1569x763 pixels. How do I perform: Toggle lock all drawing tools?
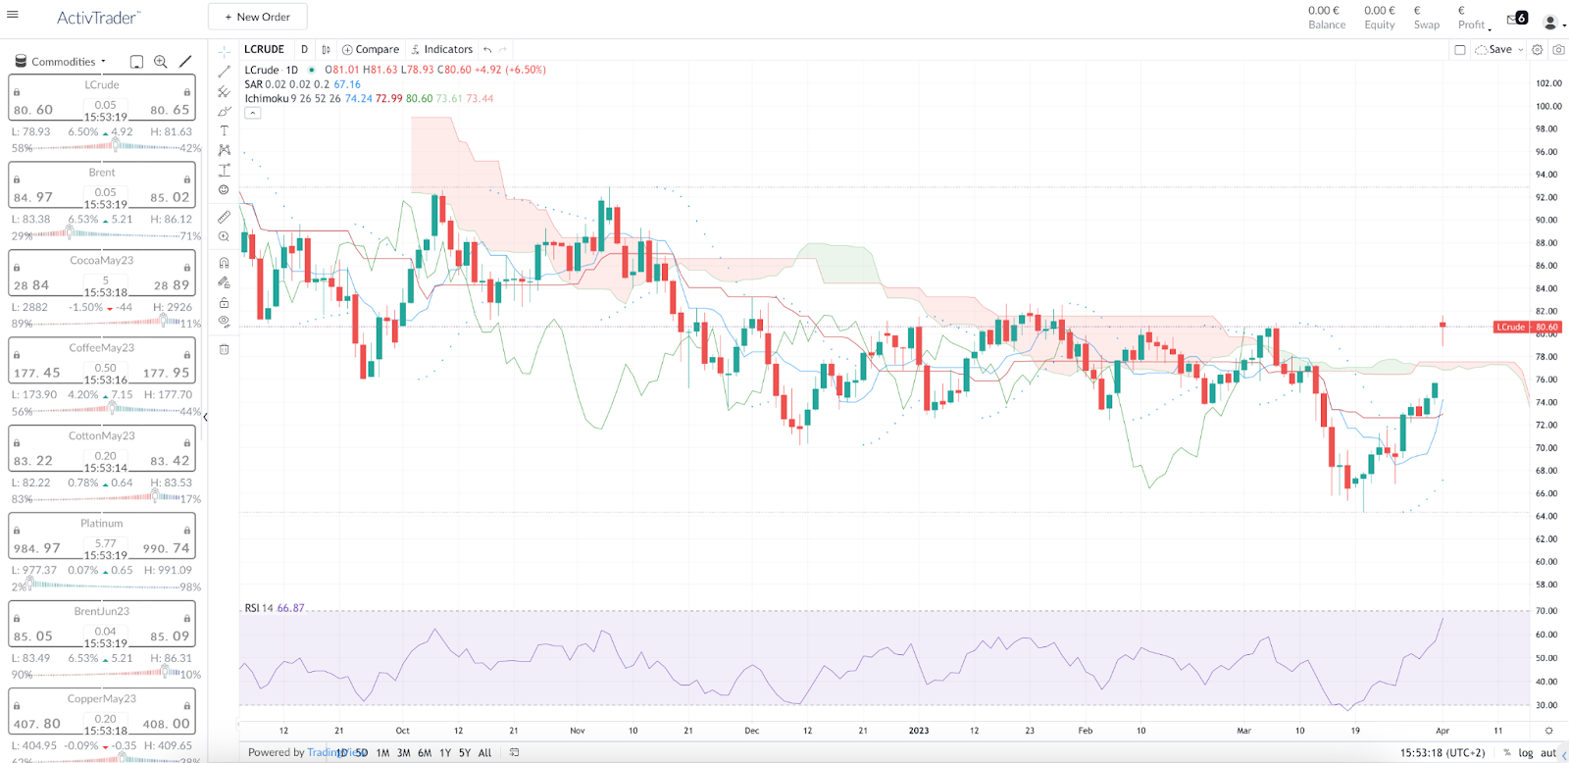(225, 302)
